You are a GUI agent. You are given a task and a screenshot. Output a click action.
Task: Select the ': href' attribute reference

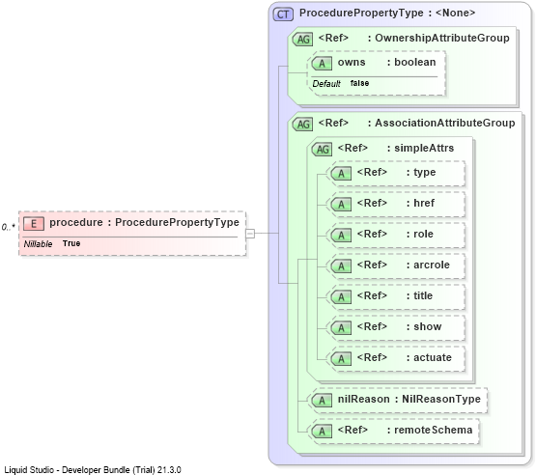tap(420, 203)
